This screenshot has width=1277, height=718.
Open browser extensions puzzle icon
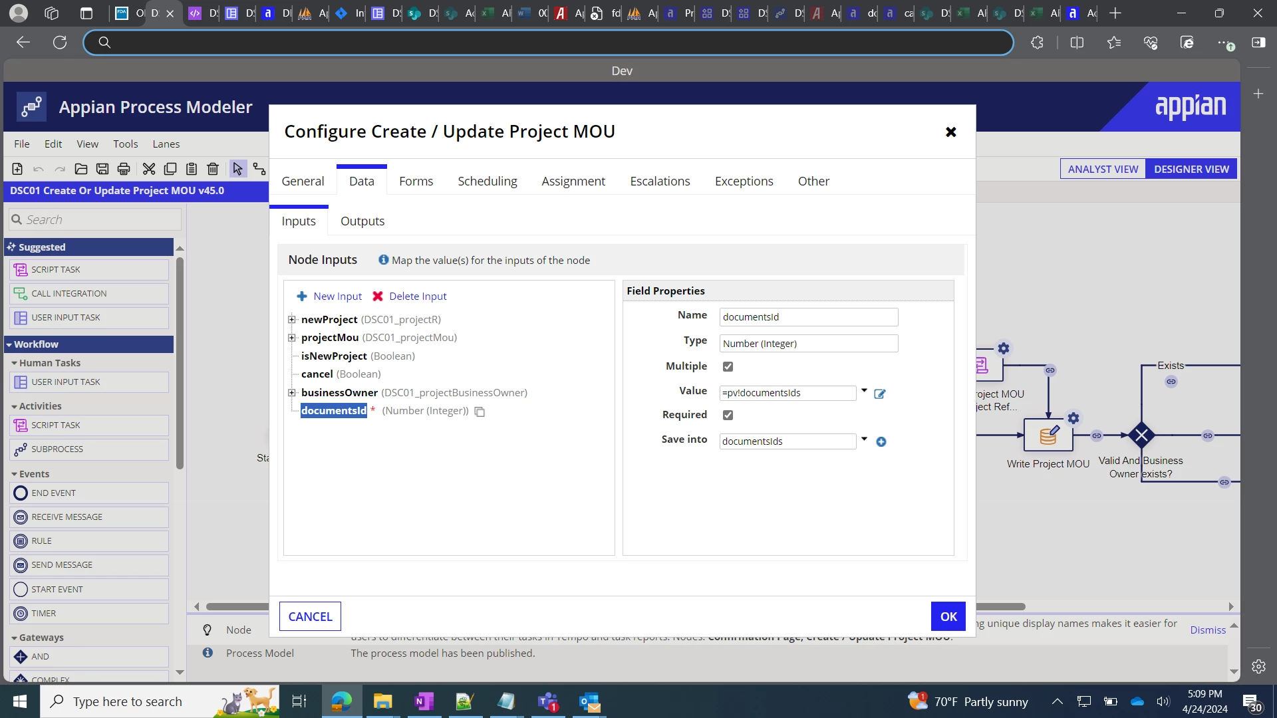[1037, 43]
